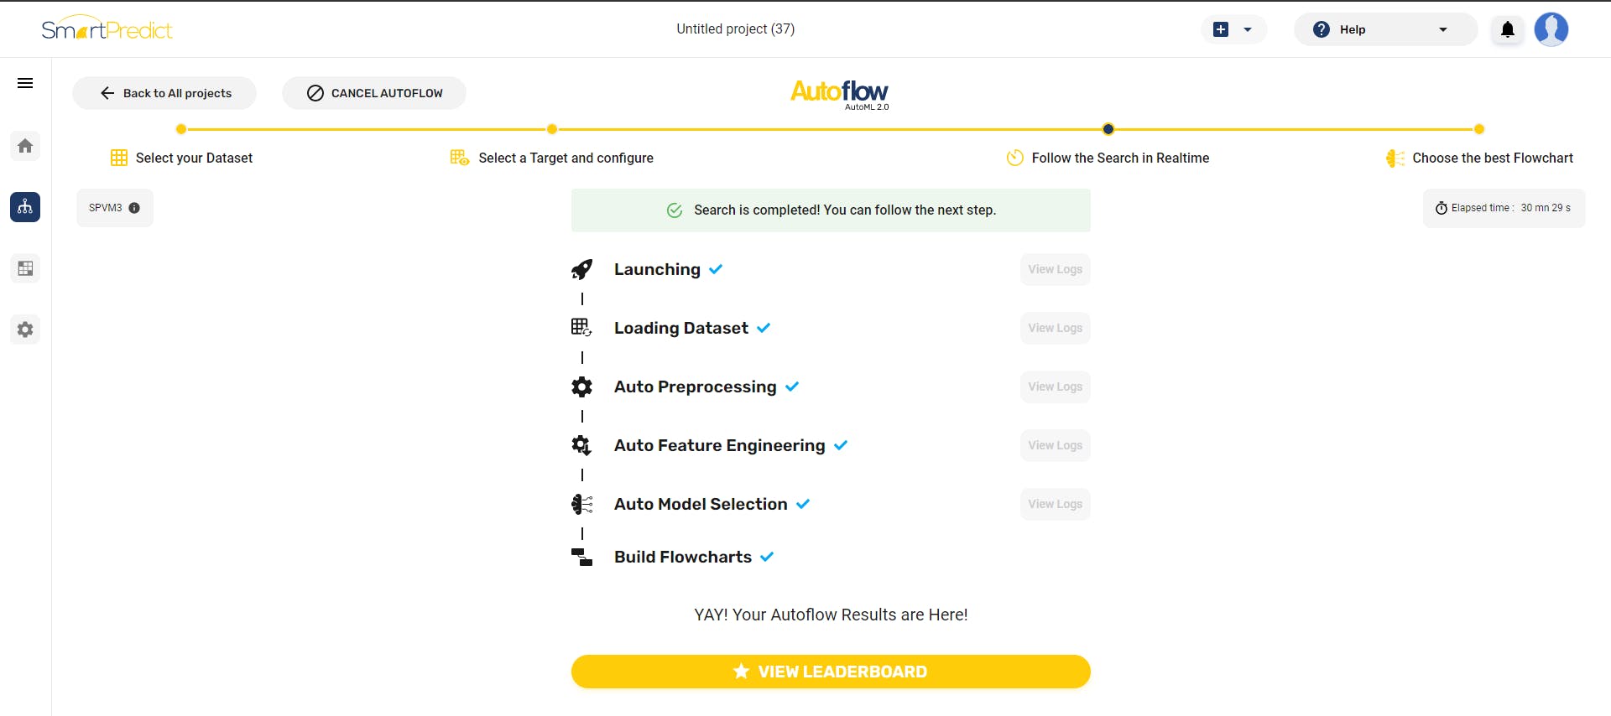
Task: Click the notification bell icon
Action: point(1508,29)
